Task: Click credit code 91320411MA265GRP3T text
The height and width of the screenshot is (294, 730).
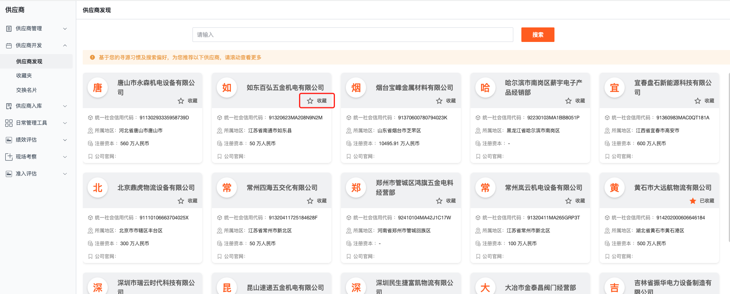Action: click(x=554, y=218)
